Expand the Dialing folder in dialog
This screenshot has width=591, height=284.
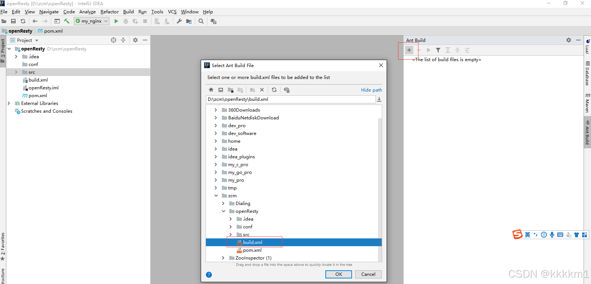(223, 204)
